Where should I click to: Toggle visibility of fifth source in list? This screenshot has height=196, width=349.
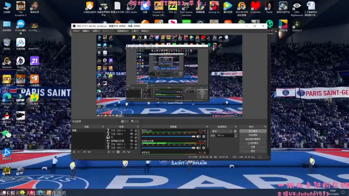click(x=132, y=144)
